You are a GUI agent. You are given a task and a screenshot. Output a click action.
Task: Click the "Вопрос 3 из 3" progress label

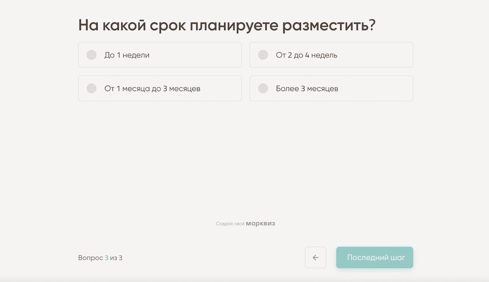tap(100, 258)
